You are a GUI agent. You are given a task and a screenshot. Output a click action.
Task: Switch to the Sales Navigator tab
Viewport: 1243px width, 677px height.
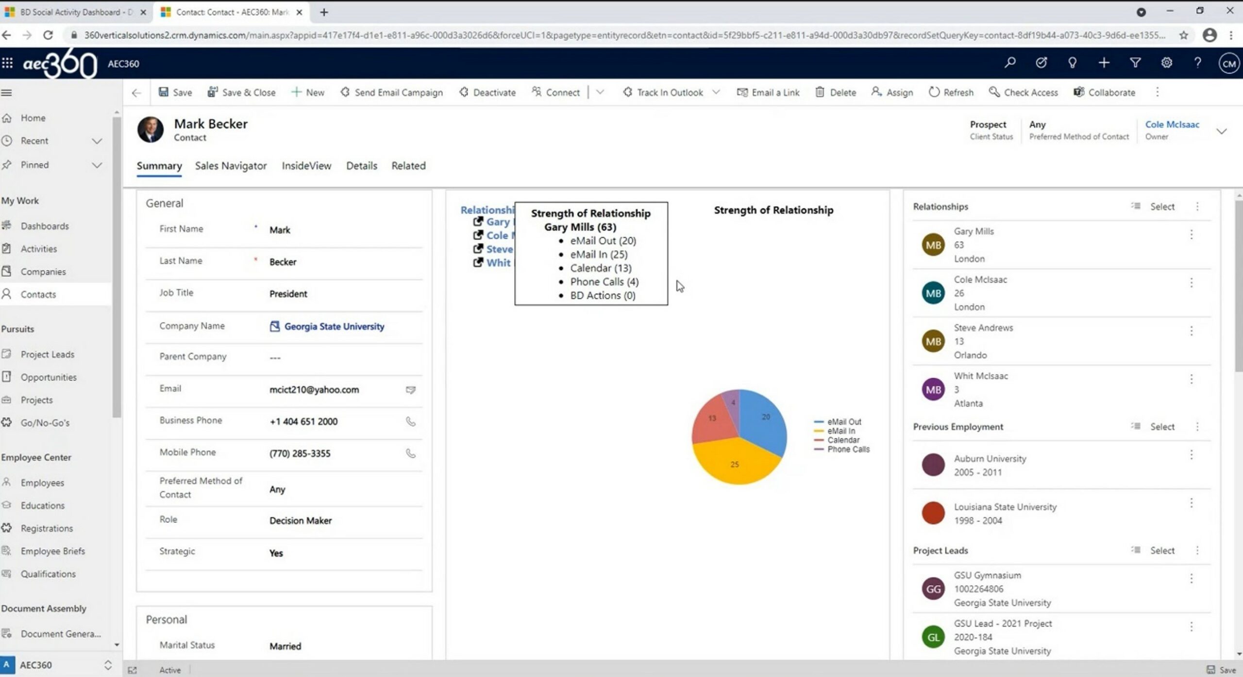click(231, 166)
